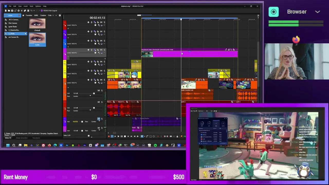Viewport: 329px width, 185px height.
Task: Click the Open folder icon in toolbar
Action: click(9, 11)
